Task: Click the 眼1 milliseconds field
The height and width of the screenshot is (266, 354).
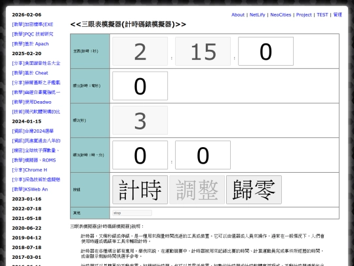Action: pyautogui.click(x=140, y=86)
